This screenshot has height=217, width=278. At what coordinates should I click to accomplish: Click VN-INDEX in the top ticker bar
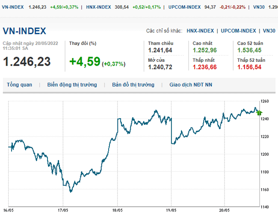12,7
